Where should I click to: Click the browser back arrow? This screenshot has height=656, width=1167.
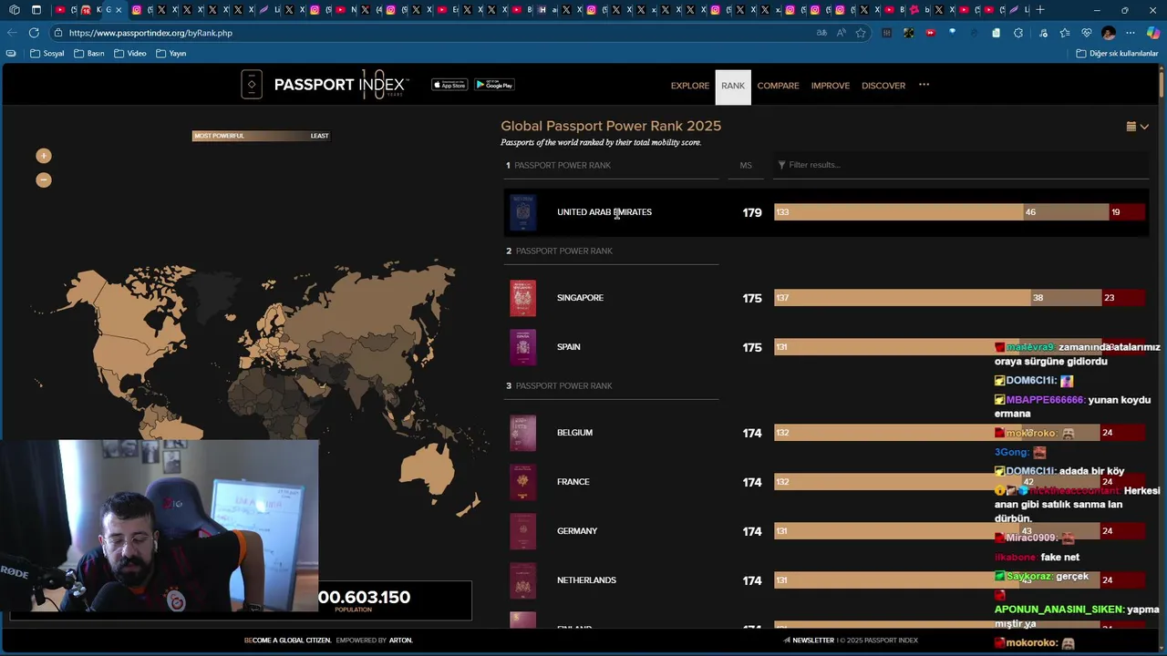[x=12, y=33]
